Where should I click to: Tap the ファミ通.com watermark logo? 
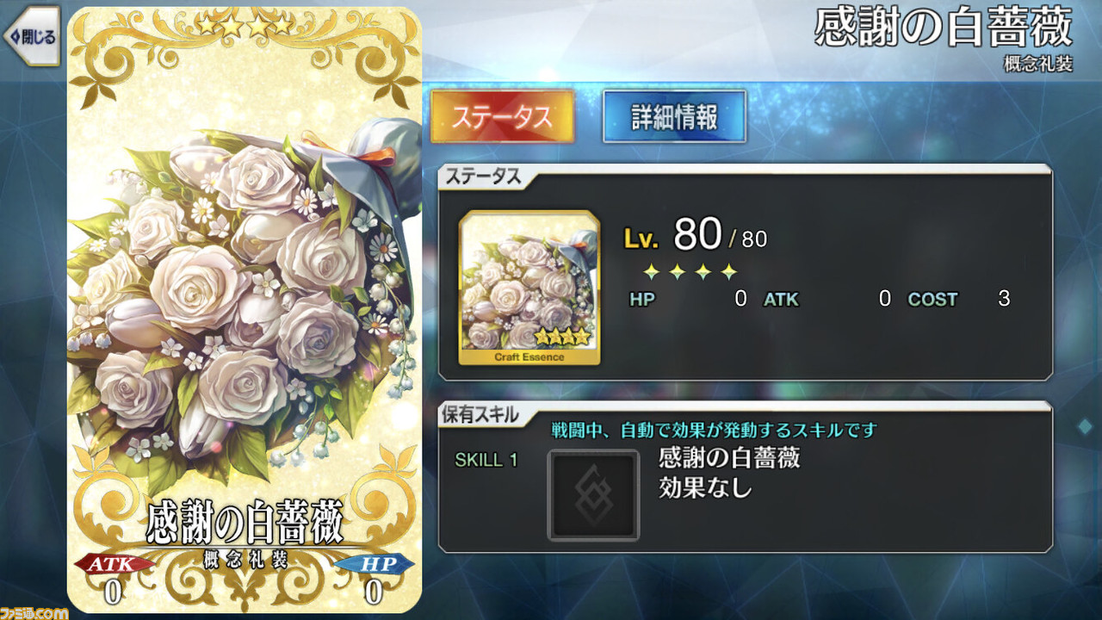click(34, 612)
